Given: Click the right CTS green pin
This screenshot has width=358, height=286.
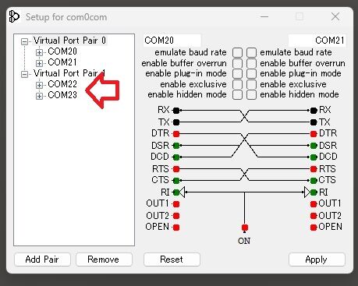Looking at the screenshot, I should (x=314, y=180).
